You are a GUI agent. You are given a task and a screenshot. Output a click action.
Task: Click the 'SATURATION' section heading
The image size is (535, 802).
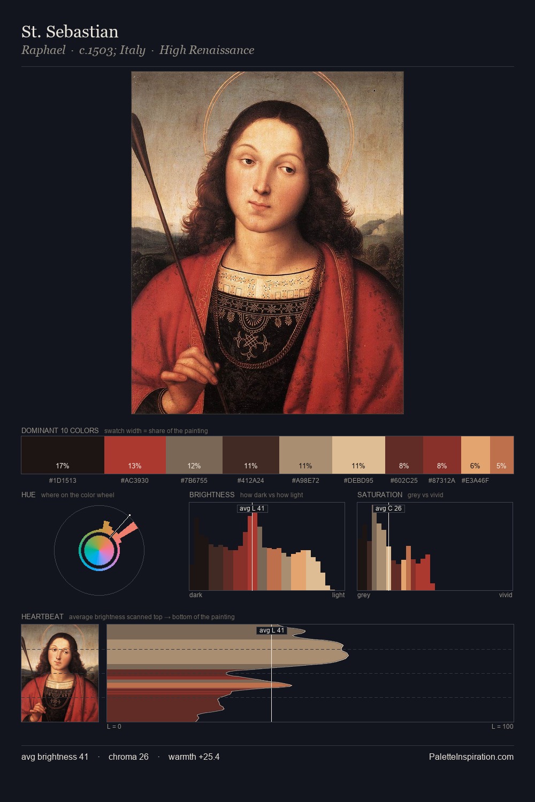pyautogui.click(x=380, y=495)
